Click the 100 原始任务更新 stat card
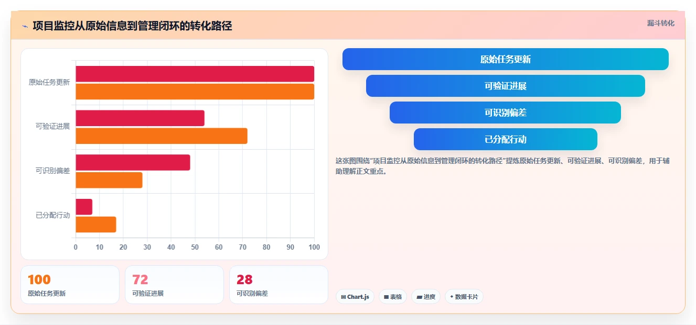696x325 pixels. (x=70, y=285)
